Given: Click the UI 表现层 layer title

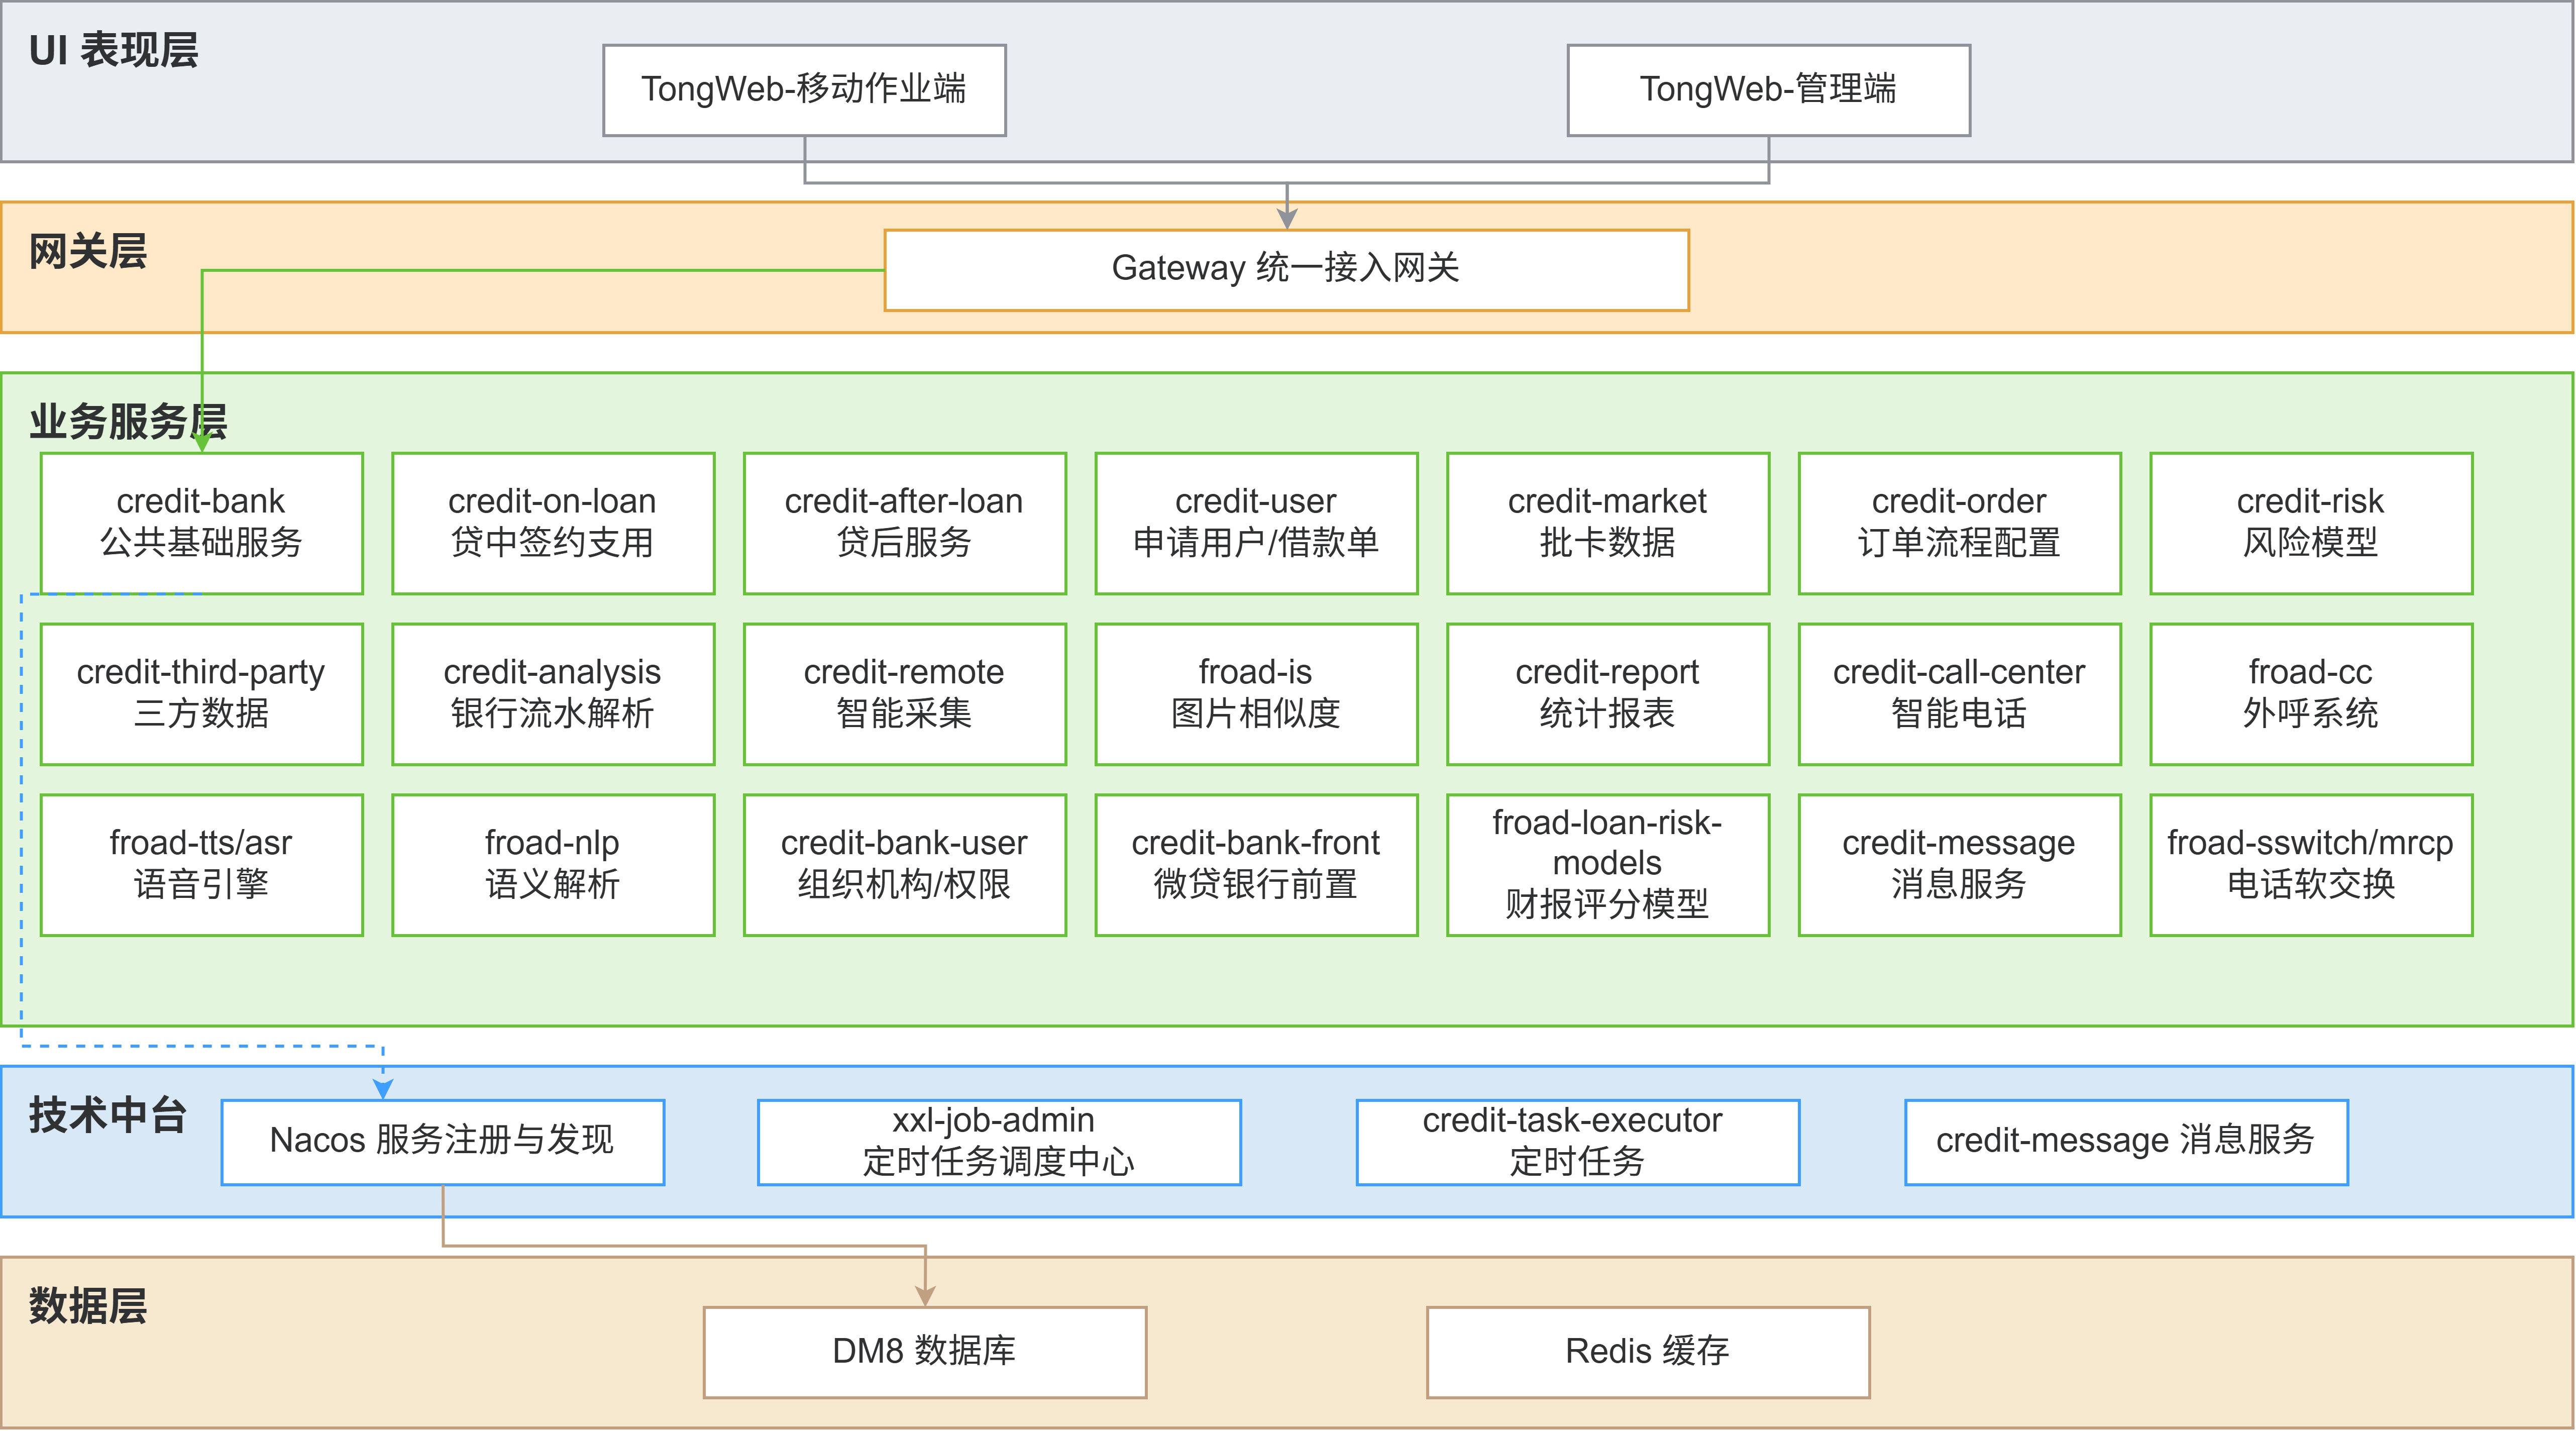Looking at the screenshot, I should click(x=113, y=51).
